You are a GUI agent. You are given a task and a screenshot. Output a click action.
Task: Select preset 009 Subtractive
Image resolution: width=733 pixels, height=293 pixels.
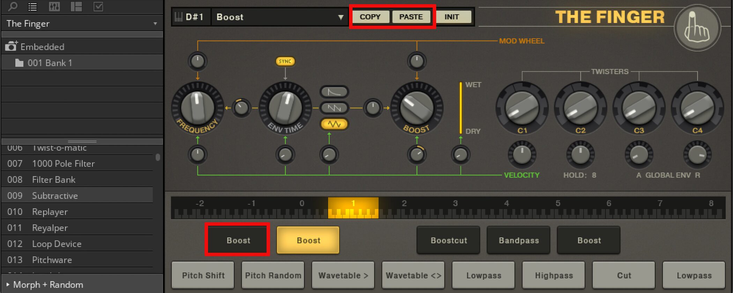[77, 195]
